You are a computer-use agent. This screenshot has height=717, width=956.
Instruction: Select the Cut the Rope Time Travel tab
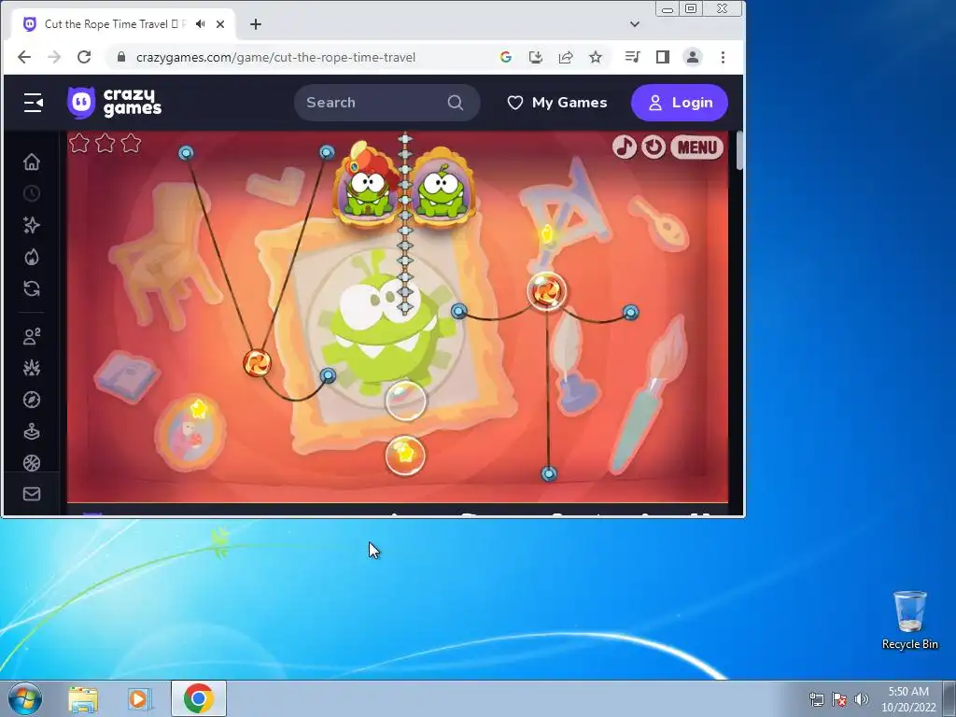[x=122, y=23]
